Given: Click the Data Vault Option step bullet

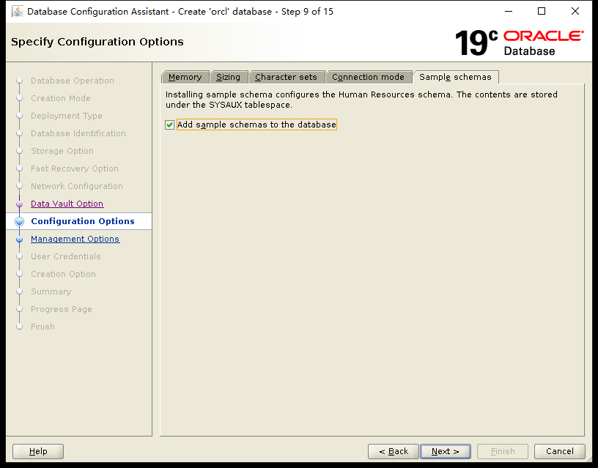Looking at the screenshot, I should [20, 204].
